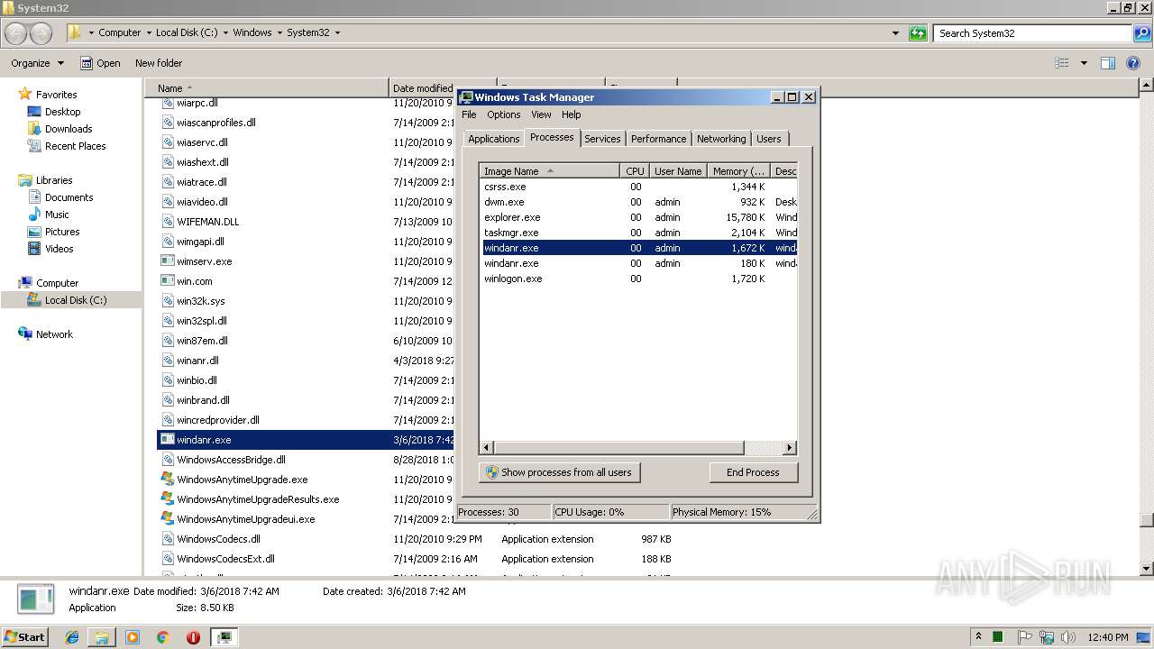This screenshot has height=649, width=1154.
Task: Click the change view icon in Explorer toolbar
Action: point(1062,63)
